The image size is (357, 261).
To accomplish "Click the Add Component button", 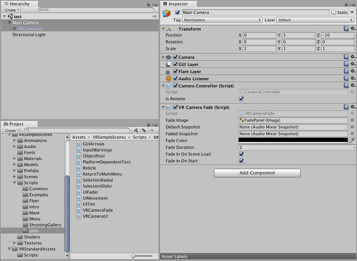I will (x=257, y=173).
